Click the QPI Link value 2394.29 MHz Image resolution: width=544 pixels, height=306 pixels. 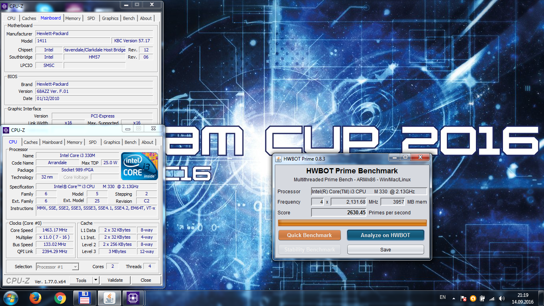click(x=55, y=252)
